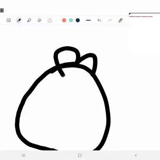Open Android recent apps button
This screenshot has width=160, height=160.
point(24,155)
